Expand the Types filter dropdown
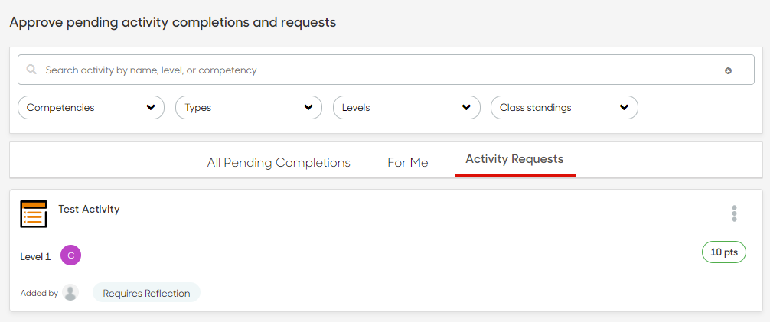Image resolution: width=770 pixels, height=322 pixels. tap(249, 108)
